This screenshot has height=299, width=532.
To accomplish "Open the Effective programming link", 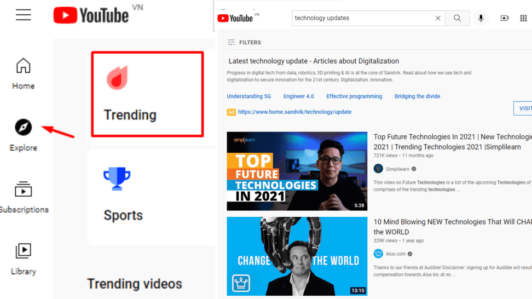I will [354, 96].
